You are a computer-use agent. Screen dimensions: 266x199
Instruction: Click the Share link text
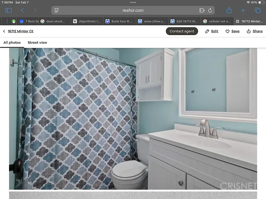click(258, 31)
